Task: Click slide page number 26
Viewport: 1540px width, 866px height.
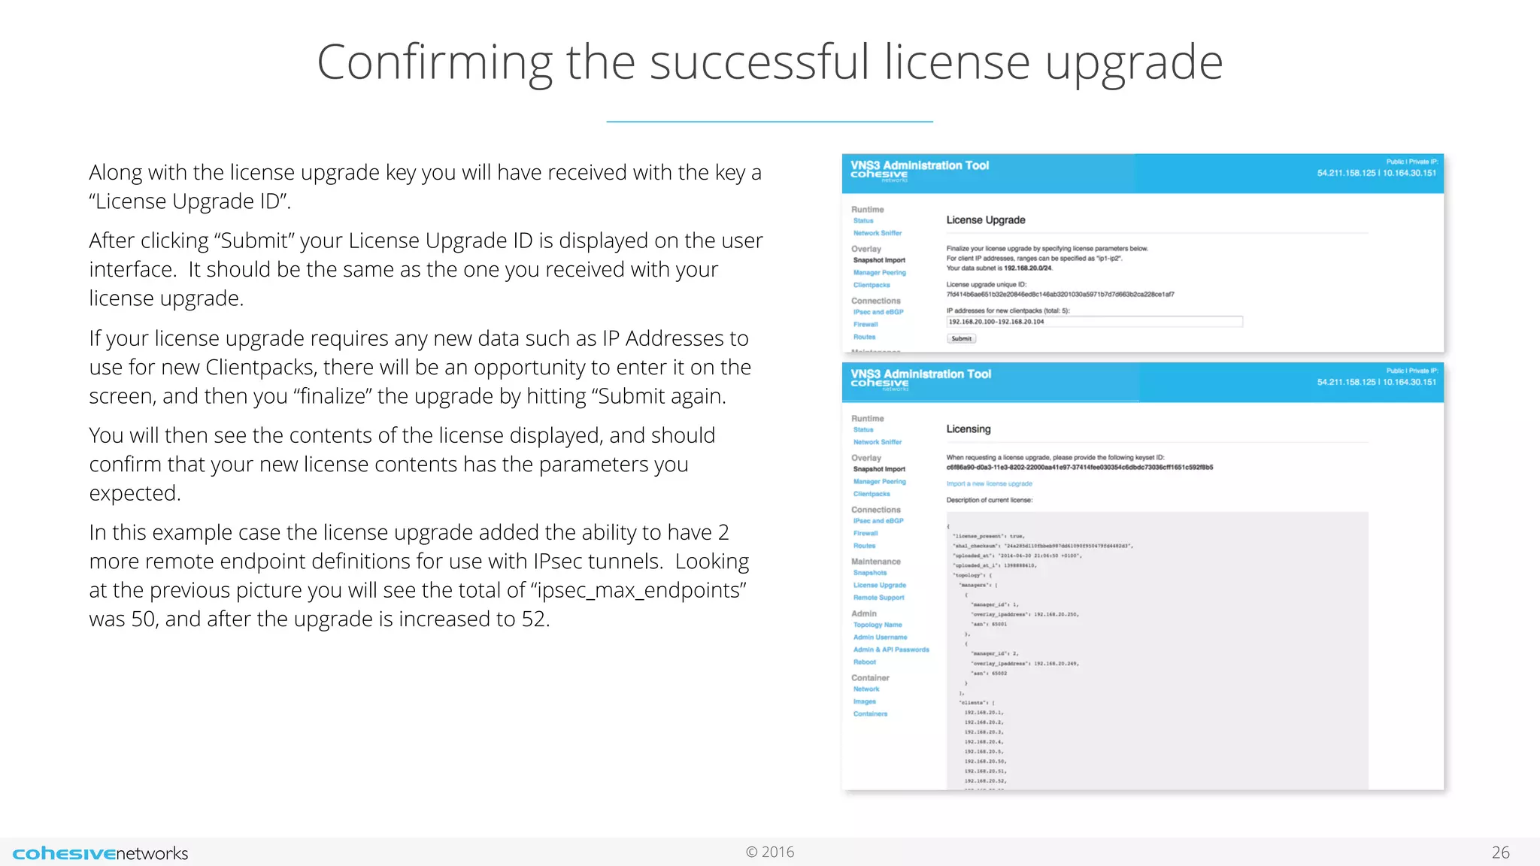Action: [1500, 852]
